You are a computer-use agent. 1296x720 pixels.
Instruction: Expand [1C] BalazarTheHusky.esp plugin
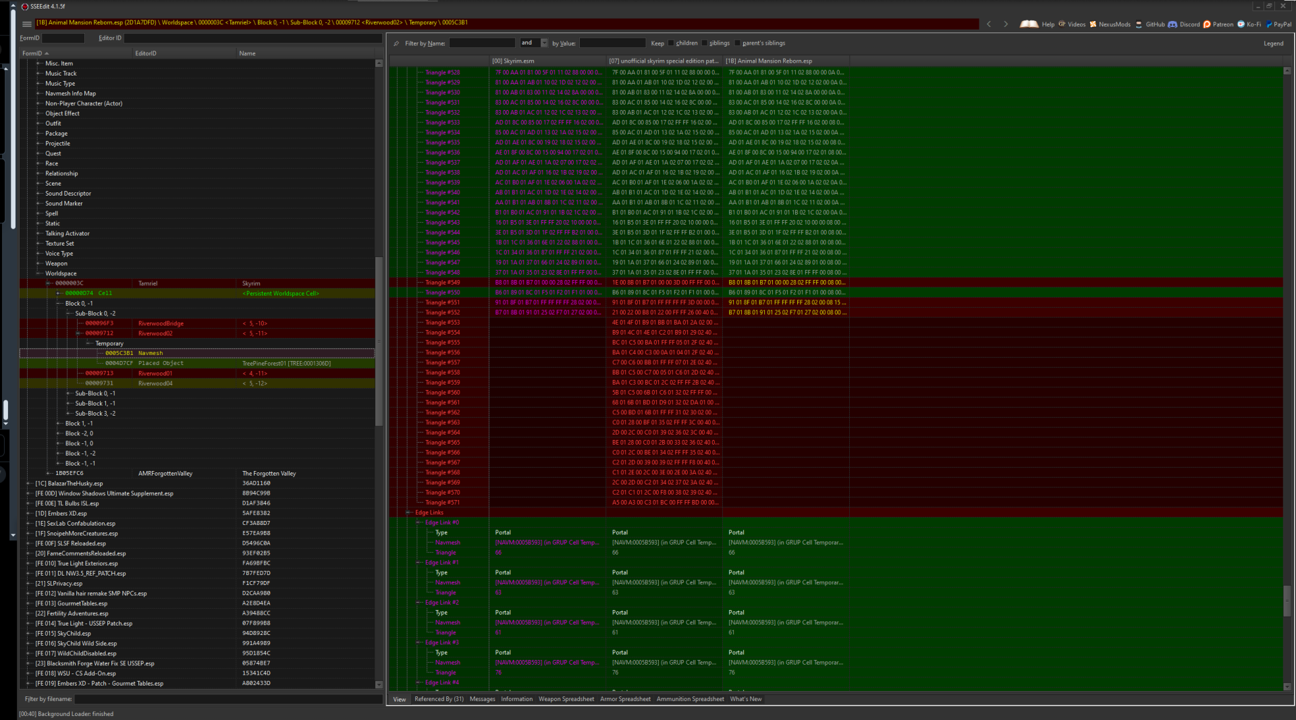[29, 484]
